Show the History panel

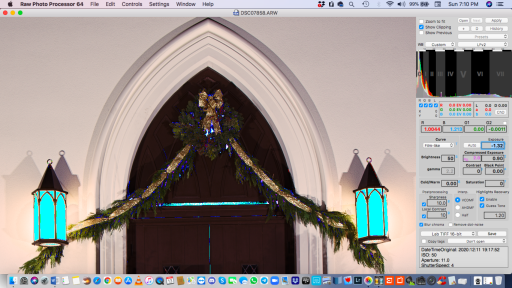pyautogui.click(x=496, y=28)
